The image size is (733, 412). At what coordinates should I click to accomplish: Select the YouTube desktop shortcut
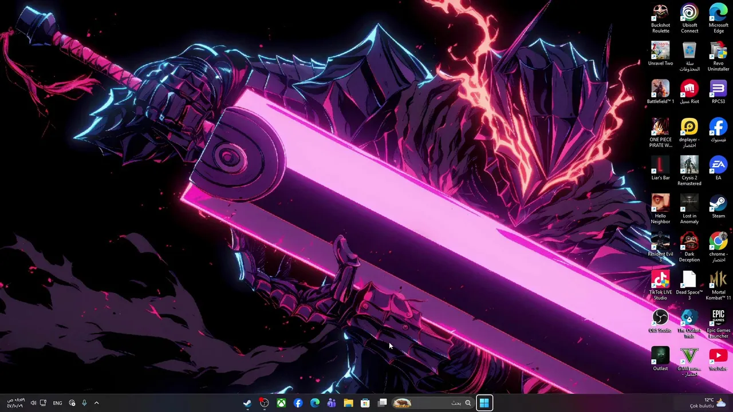(718, 359)
